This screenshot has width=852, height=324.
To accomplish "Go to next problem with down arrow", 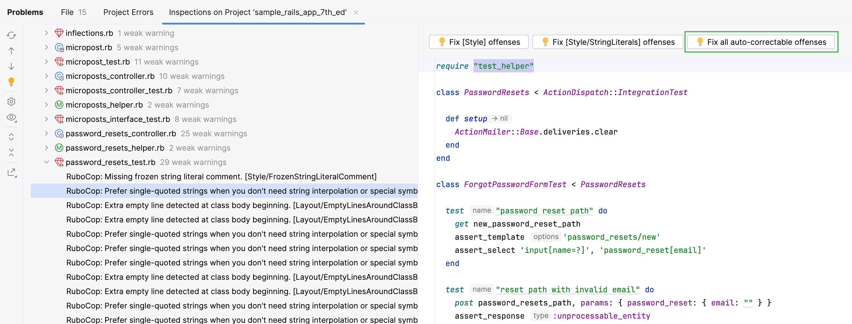I will click(x=11, y=66).
